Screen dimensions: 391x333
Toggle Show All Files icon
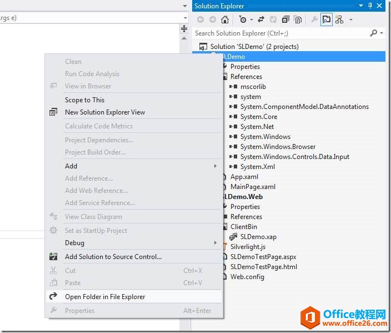pos(298,19)
